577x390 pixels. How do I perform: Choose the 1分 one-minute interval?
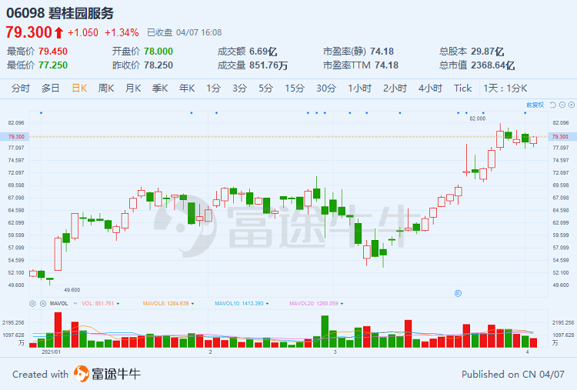213,88
